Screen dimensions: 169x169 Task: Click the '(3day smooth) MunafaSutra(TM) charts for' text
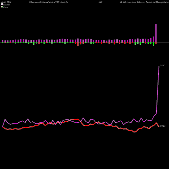pos(49,2)
